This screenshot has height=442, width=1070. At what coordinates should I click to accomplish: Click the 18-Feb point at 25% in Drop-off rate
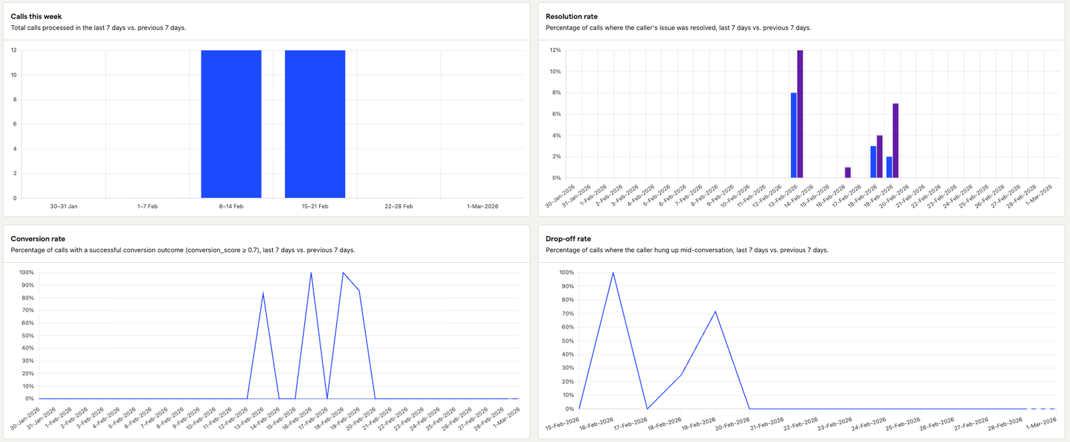(x=681, y=374)
